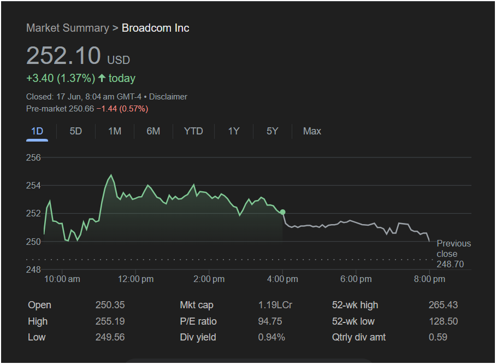496x364 pixels.
Task: Click the P/E ratio label
Action: 198,321
